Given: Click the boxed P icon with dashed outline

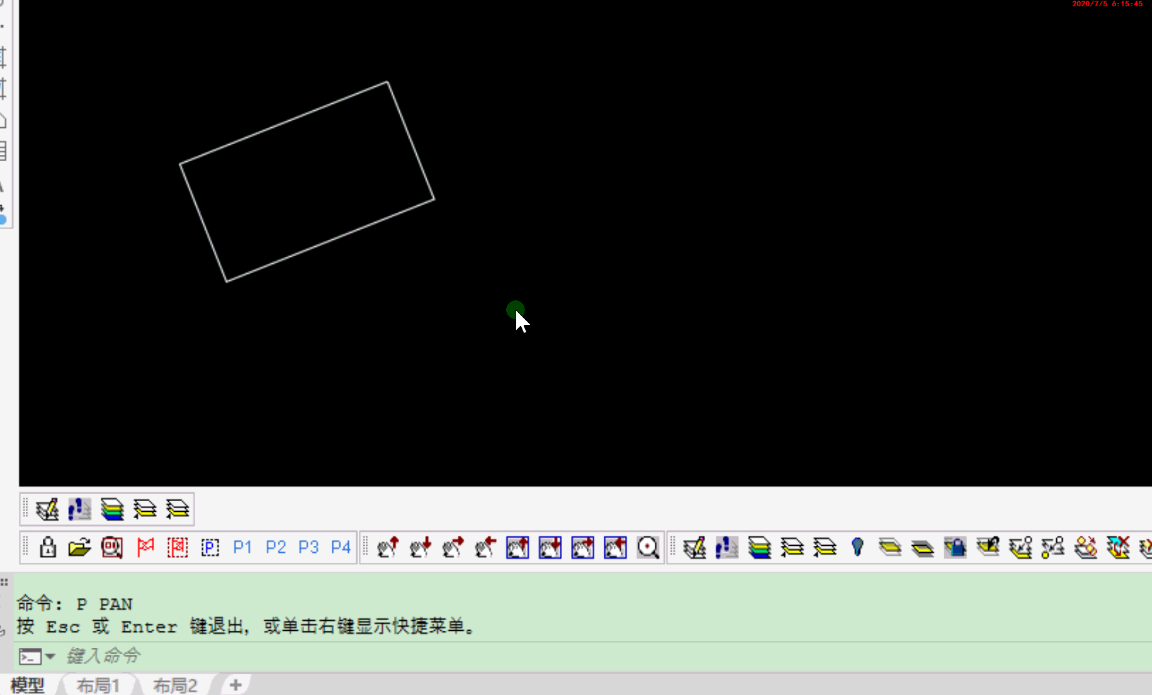Looking at the screenshot, I should [210, 547].
